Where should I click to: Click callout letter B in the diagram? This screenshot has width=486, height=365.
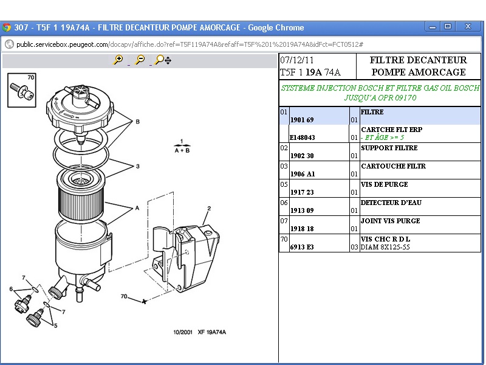(138, 122)
